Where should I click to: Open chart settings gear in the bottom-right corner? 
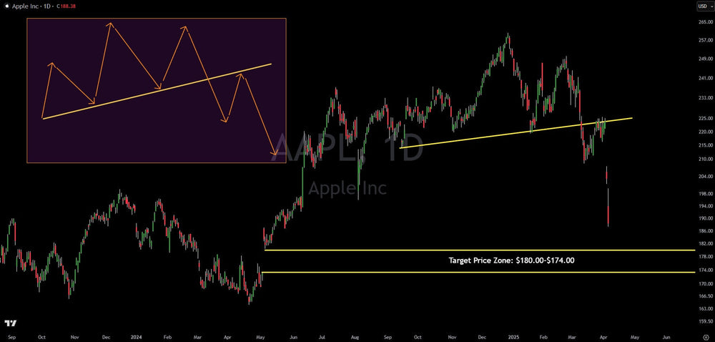coord(705,336)
